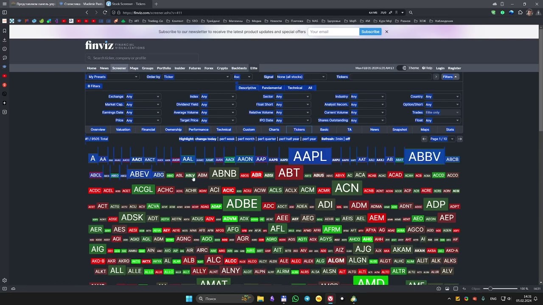543x305 pixels.
Task: Open the browser extensions puzzle icon
Action: pyautogui.click(x=520, y=12)
